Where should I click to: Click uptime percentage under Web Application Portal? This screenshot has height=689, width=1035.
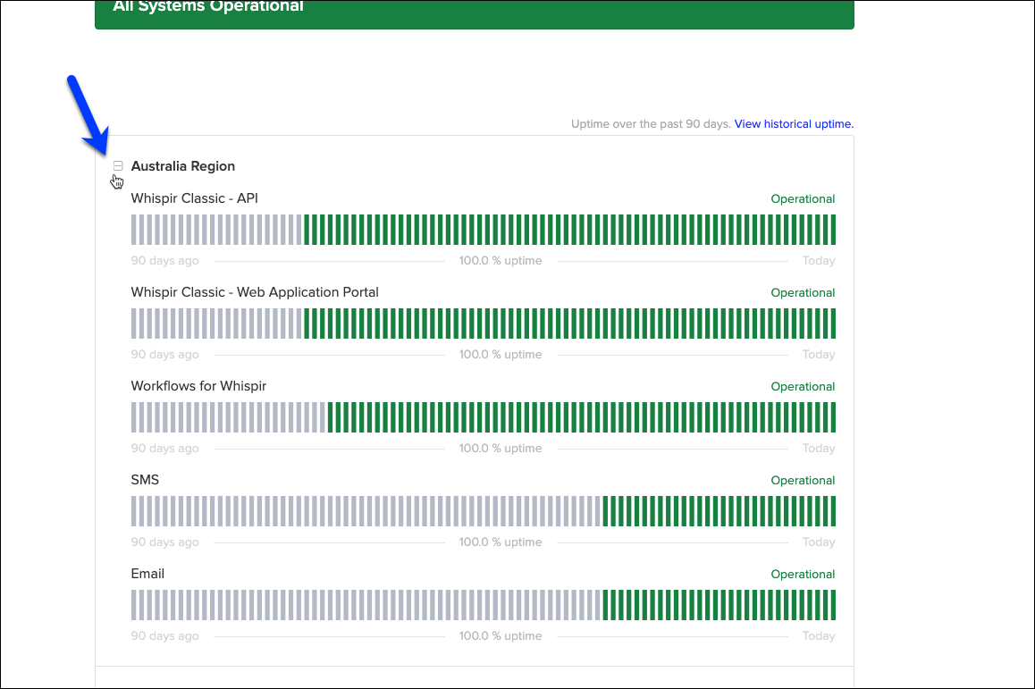501,355
